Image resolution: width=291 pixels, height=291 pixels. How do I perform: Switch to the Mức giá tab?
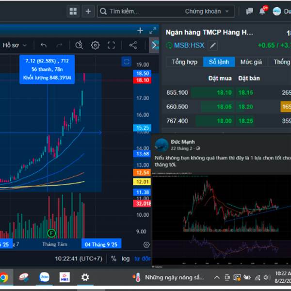(x=251, y=62)
